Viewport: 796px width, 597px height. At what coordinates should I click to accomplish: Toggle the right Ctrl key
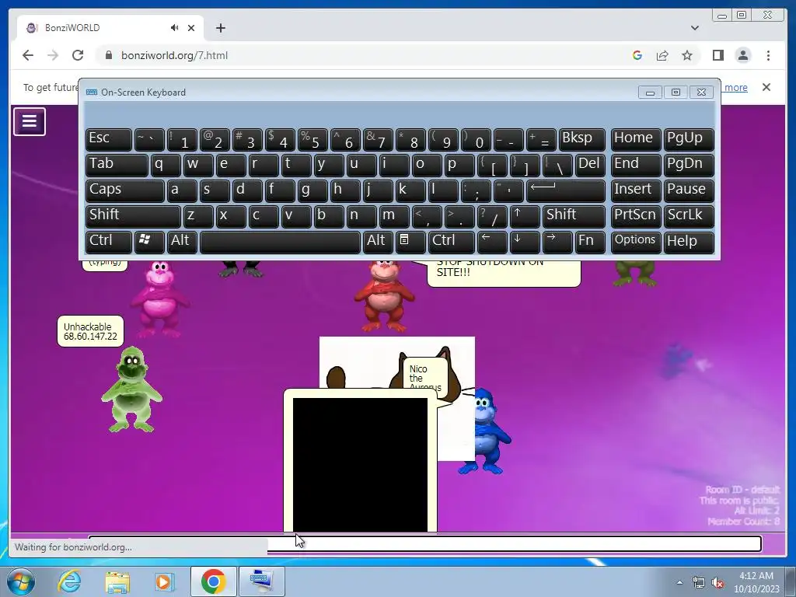[x=452, y=242]
